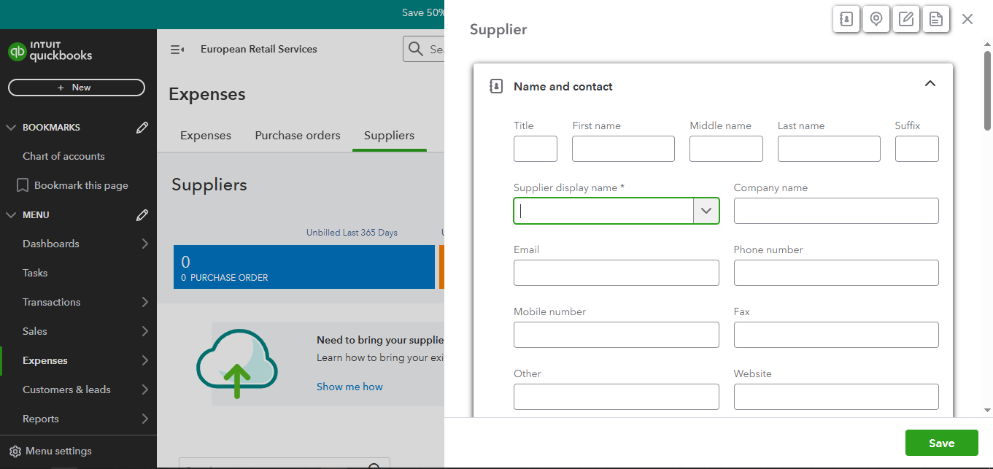The image size is (993, 469).
Task: Click the scrollbar up arrow
Action: tap(987, 44)
